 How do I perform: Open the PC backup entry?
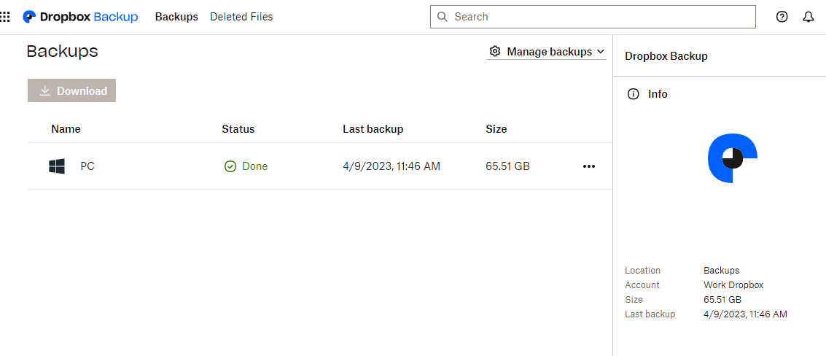tap(87, 166)
